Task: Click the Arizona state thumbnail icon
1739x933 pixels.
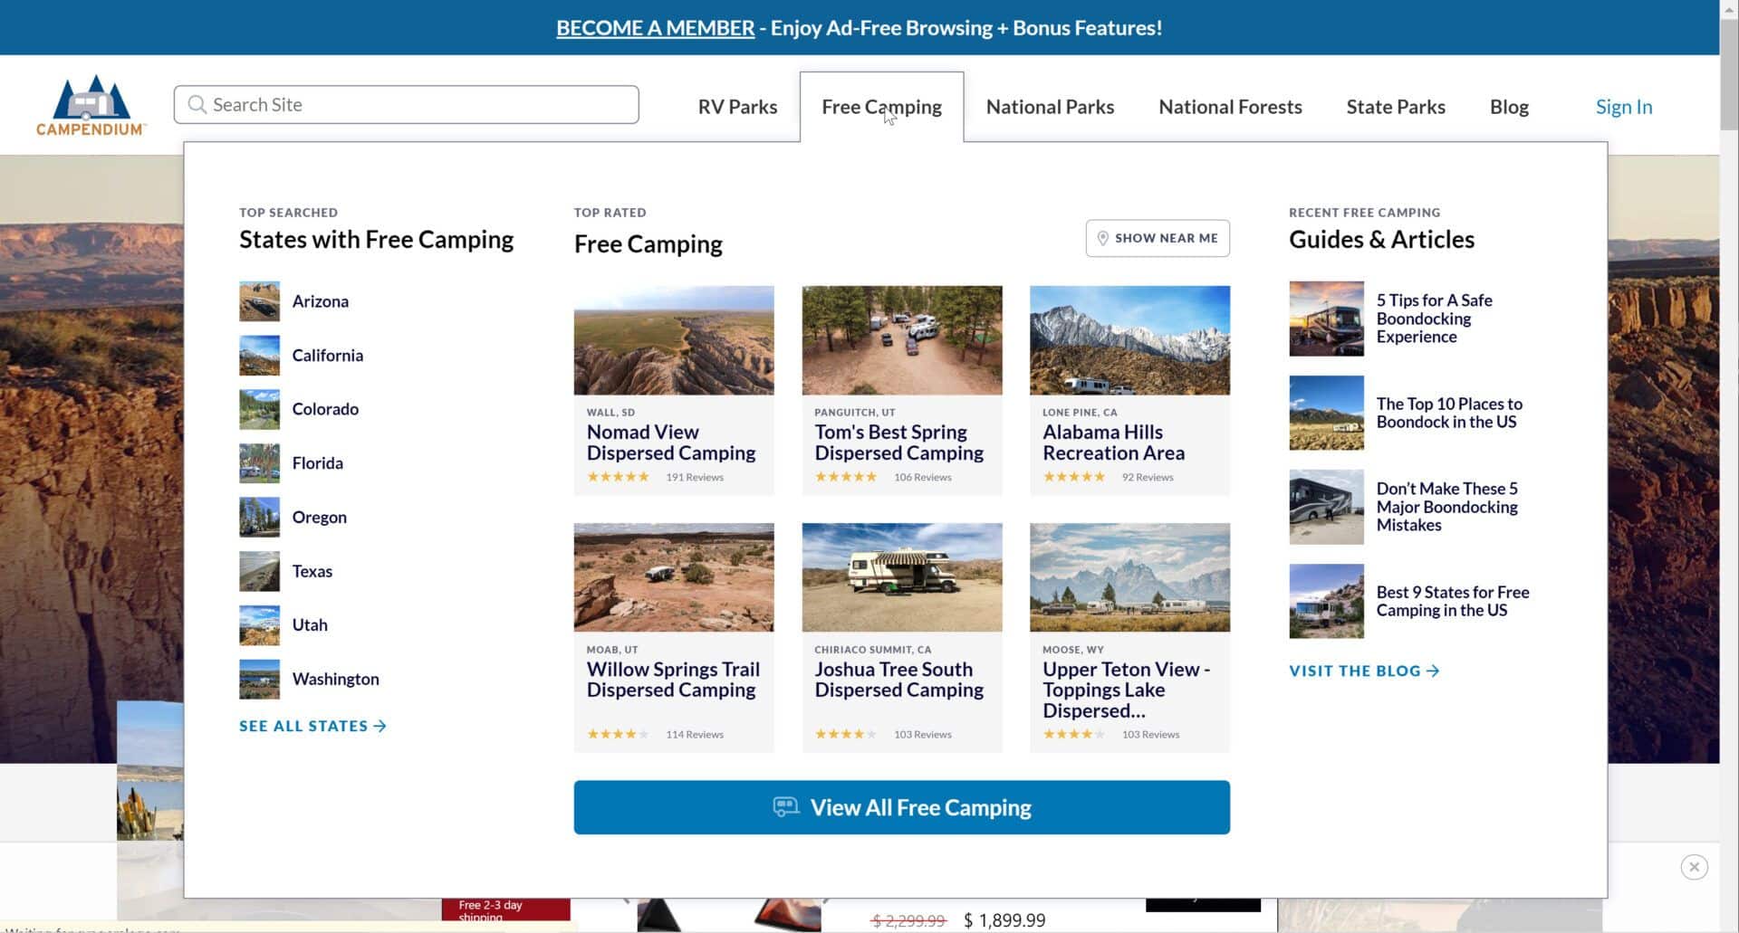Action: (x=259, y=301)
